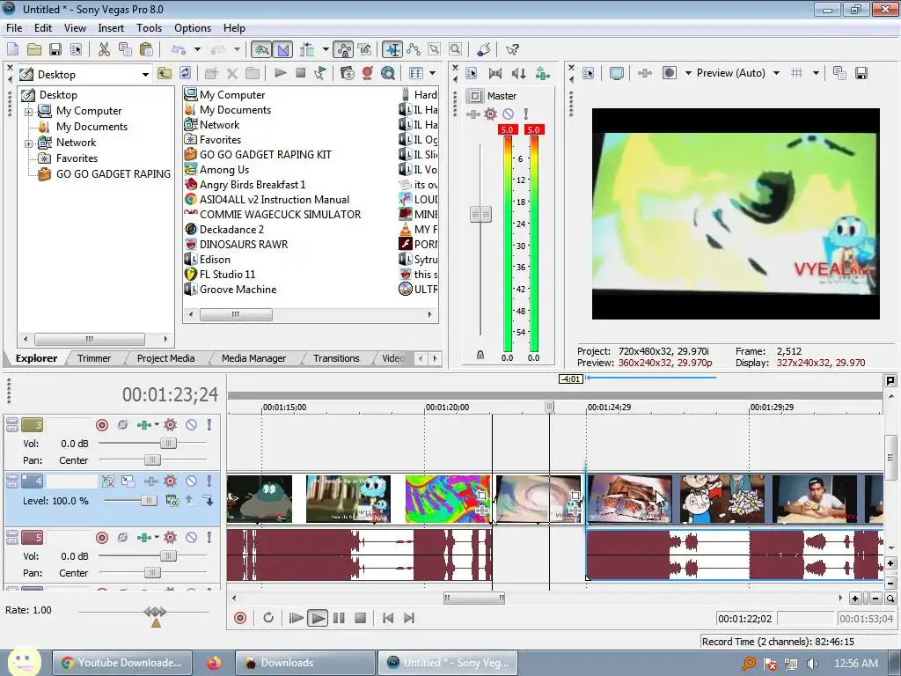This screenshot has height=676, width=901.
Task: Click Go to Start transport button
Action: pyautogui.click(x=388, y=618)
